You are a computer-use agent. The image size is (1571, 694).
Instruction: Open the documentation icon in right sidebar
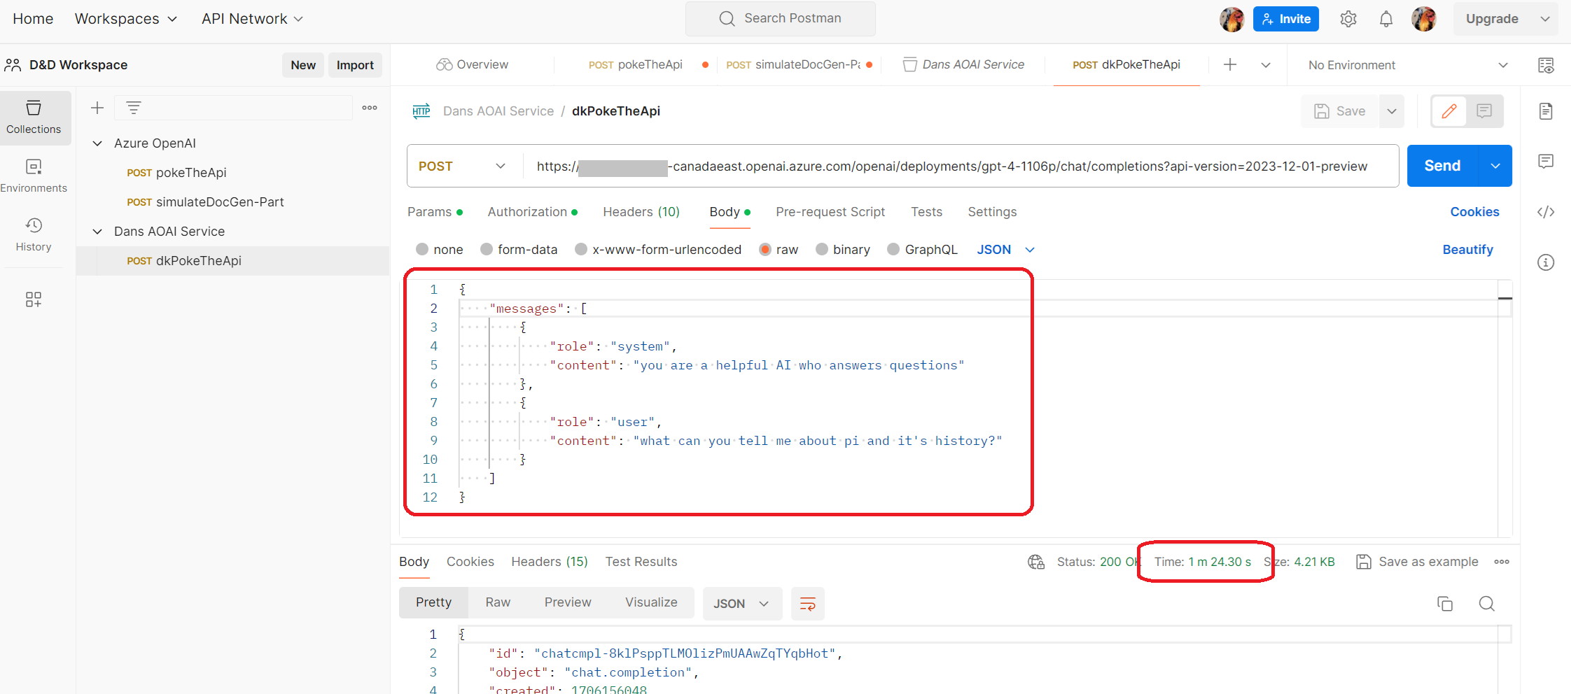(x=1546, y=111)
